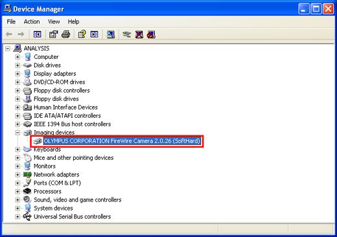Select the Monitors label

45,166
